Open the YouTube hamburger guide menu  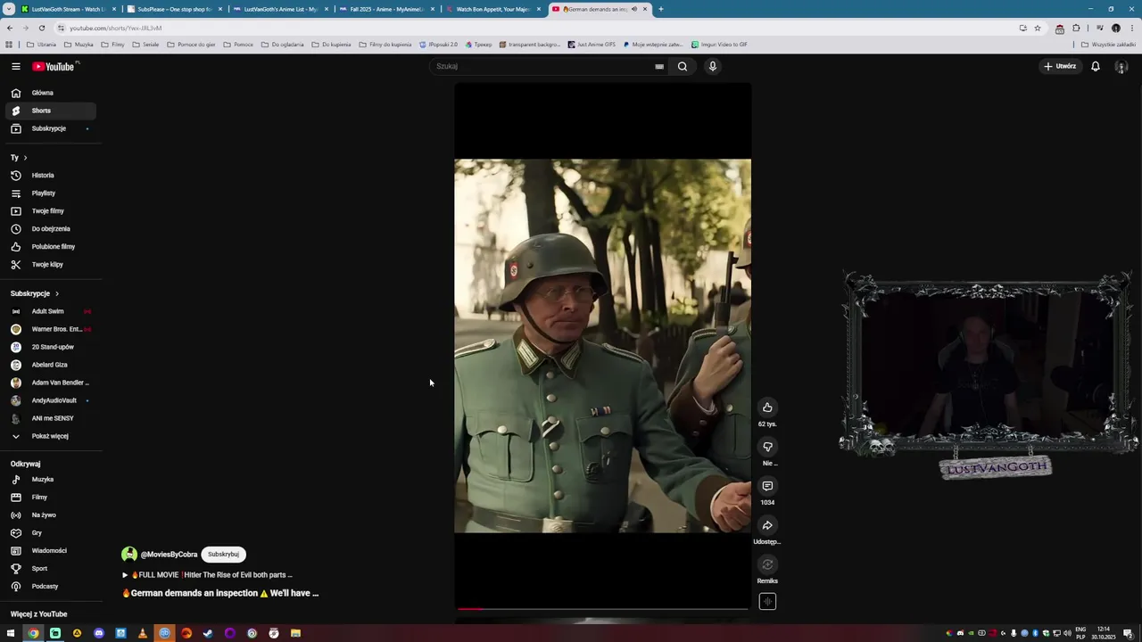(x=15, y=66)
